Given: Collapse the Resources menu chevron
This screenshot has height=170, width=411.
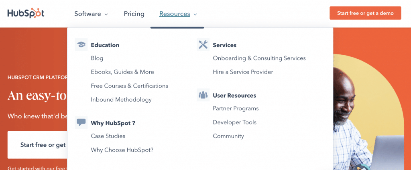Looking at the screenshot, I should 195,14.
